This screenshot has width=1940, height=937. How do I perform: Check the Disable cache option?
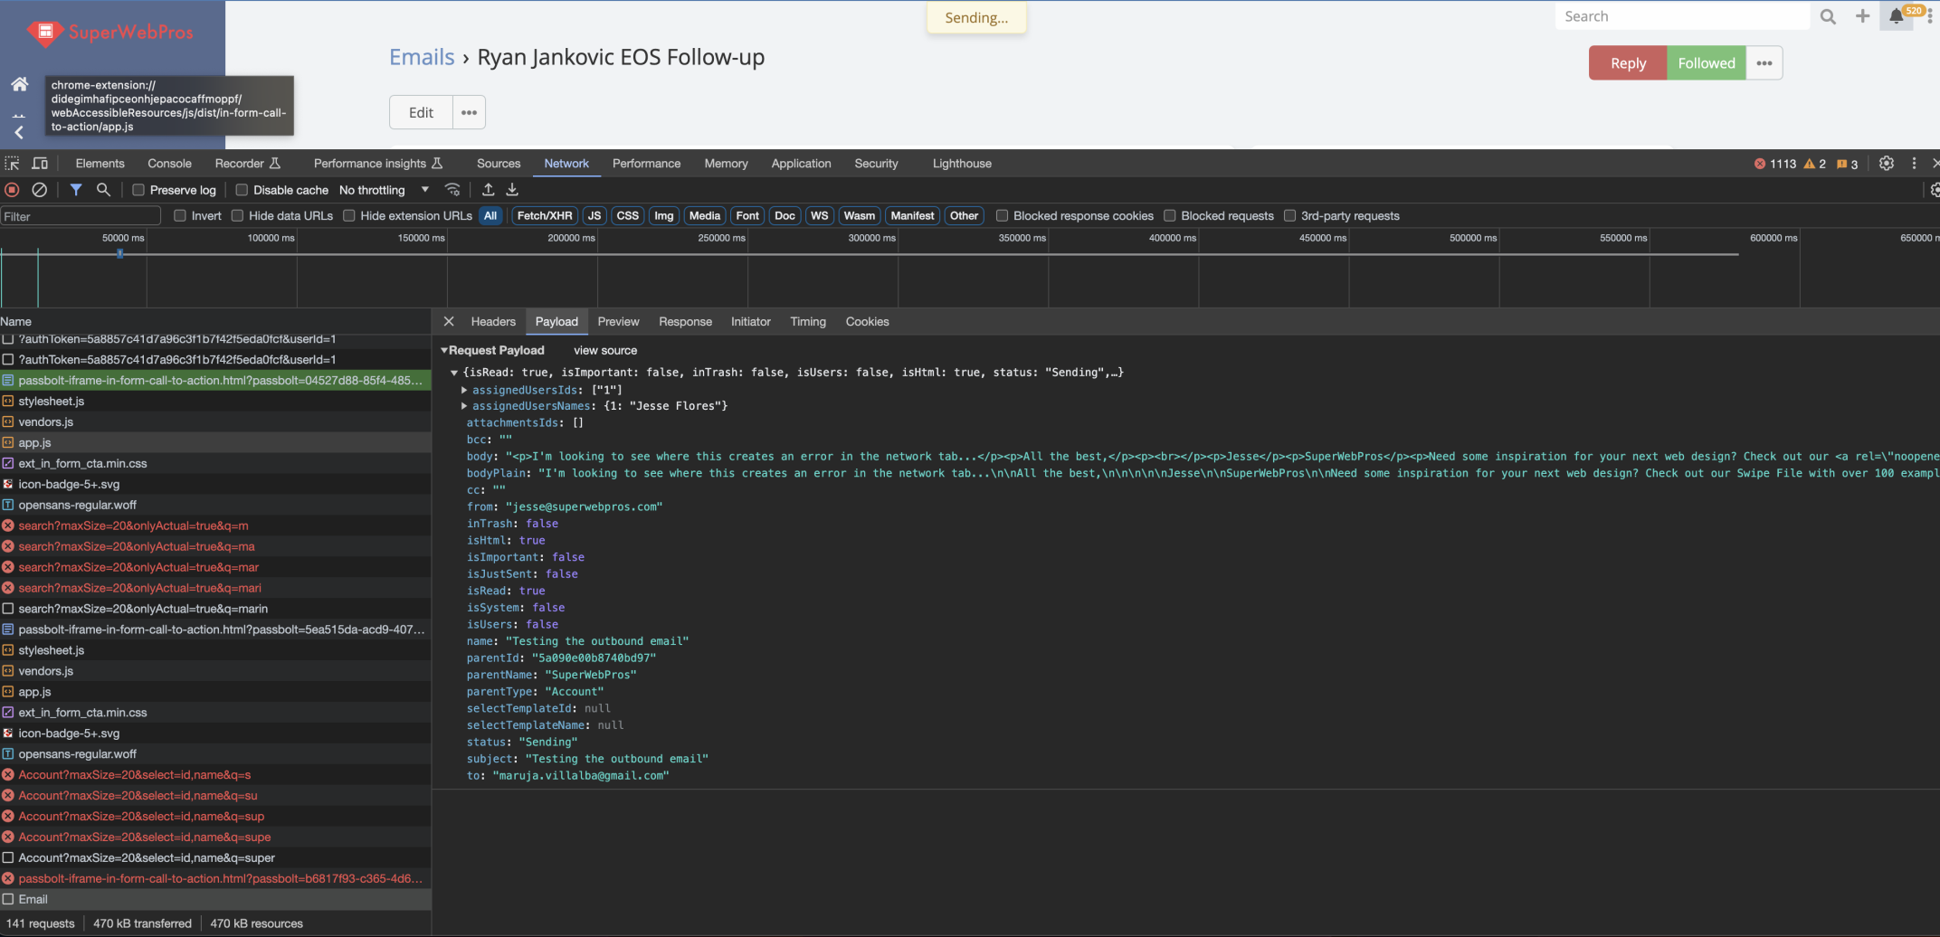click(x=242, y=190)
